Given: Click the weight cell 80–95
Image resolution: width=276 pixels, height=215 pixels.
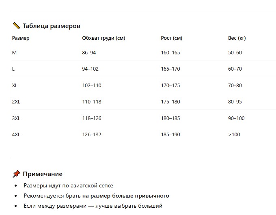Looking at the screenshot, I should click(x=235, y=102).
